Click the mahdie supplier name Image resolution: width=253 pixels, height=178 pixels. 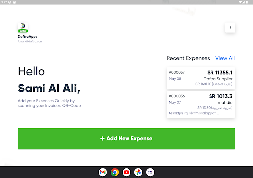tap(225, 103)
